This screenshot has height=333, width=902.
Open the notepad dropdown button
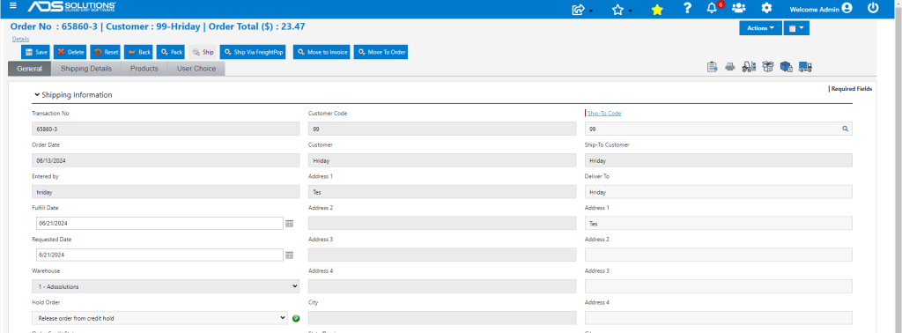pos(796,27)
